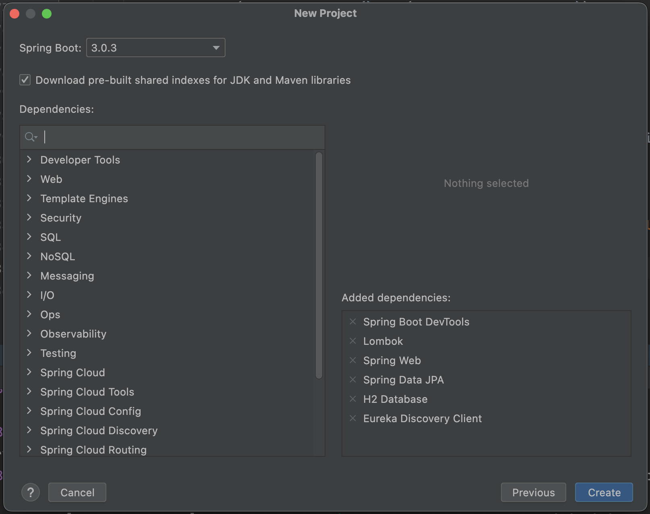Open the help question mark button
The image size is (650, 514).
tap(31, 492)
